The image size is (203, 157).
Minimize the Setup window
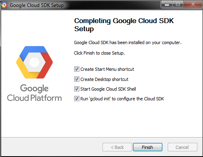167,4
